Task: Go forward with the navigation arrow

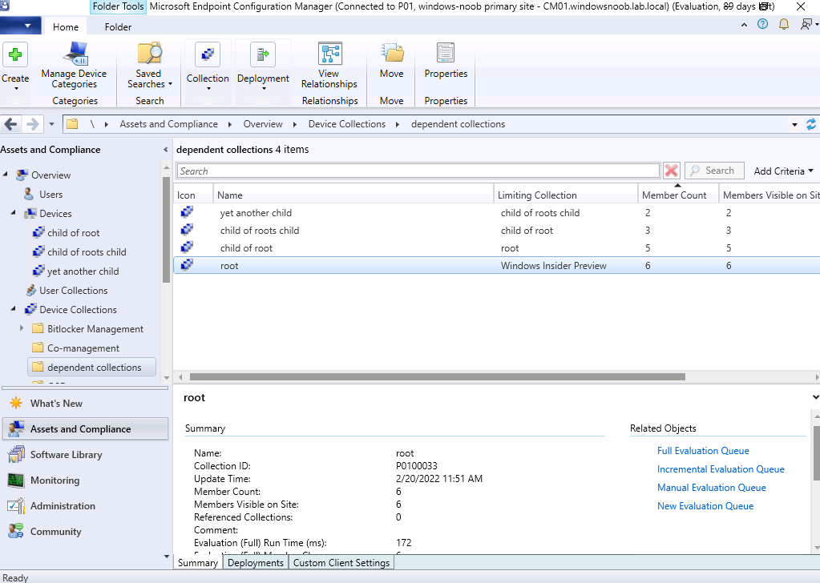Action: tap(32, 124)
